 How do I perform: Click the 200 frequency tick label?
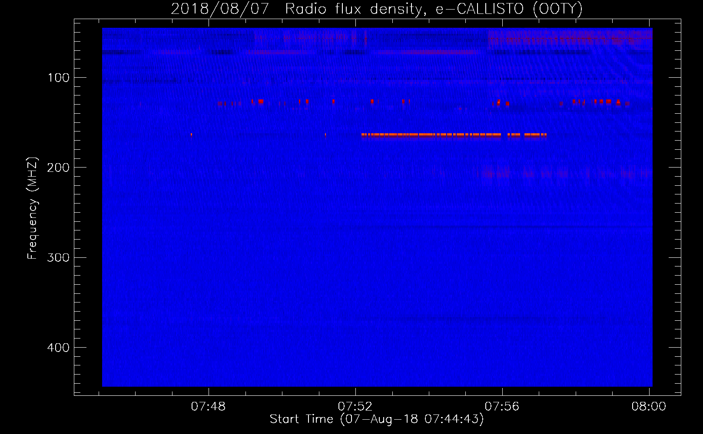point(58,168)
